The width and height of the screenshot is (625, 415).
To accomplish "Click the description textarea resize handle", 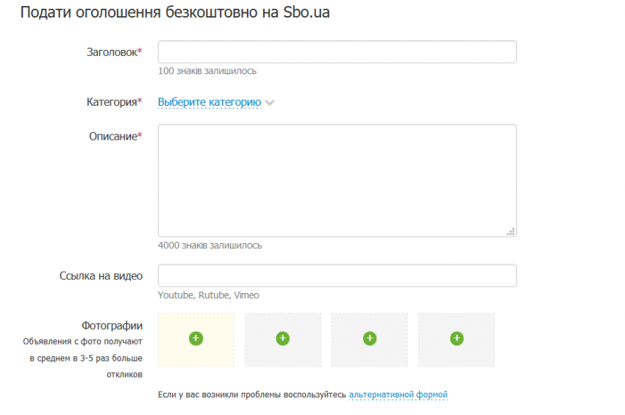I will [510, 231].
